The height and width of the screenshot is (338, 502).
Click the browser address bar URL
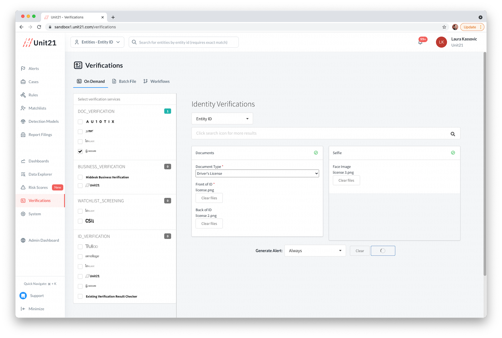click(x=85, y=27)
